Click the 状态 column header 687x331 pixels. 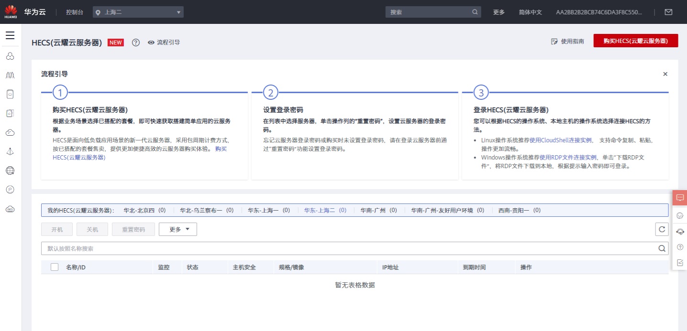coord(192,267)
